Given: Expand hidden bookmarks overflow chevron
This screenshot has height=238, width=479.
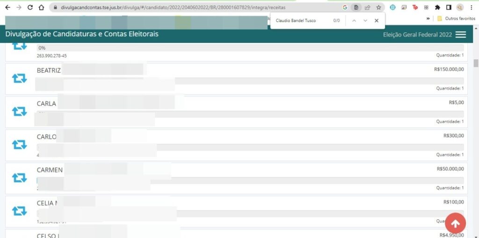Looking at the screenshot, I should (428, 19).
